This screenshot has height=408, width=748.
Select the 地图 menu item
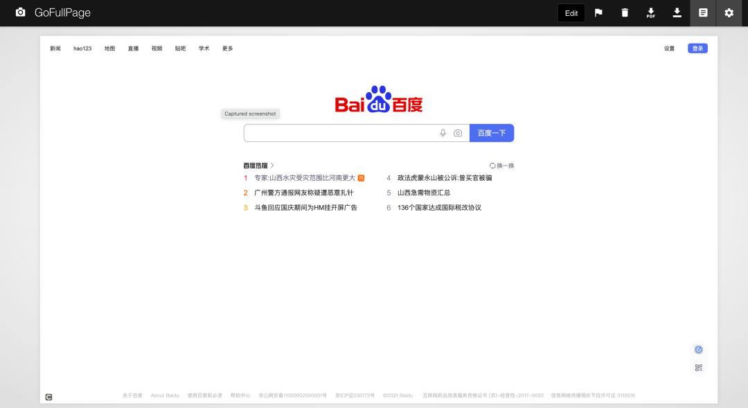pos(109,48)
